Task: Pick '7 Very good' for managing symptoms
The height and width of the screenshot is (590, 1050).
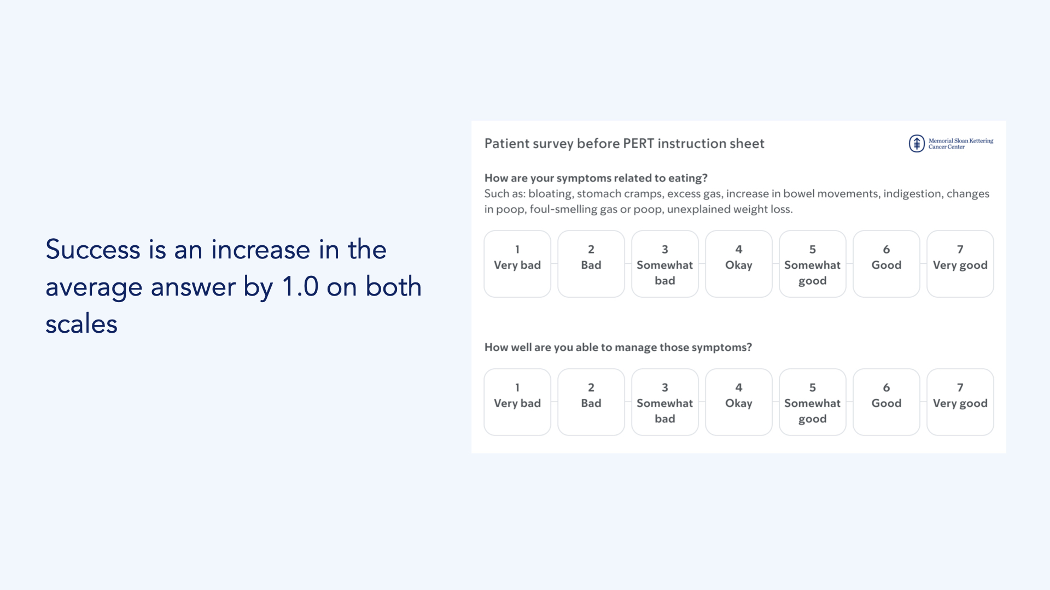Action: (x=960, y=402)
